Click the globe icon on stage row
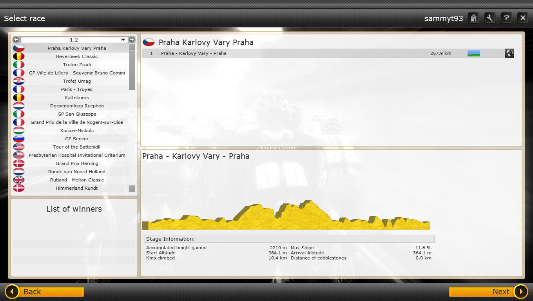This screenshot has height=301, width=533. (x=509, y=53)
